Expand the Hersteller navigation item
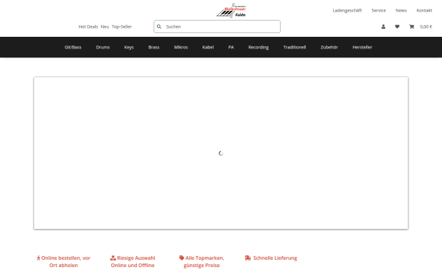This screenshot has width=442, height=276. click(x=362, y=47)
